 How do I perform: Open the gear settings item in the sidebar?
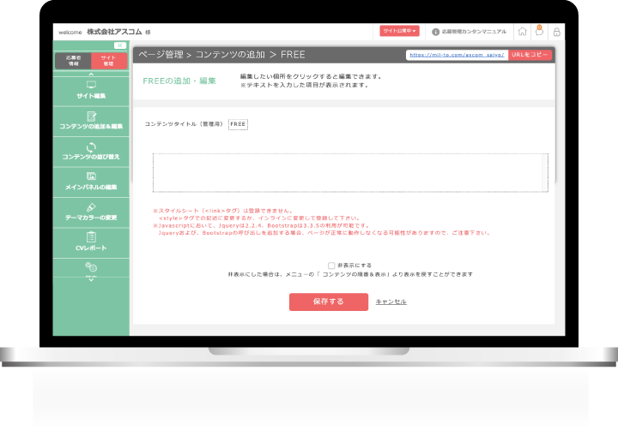pos(91,268)
